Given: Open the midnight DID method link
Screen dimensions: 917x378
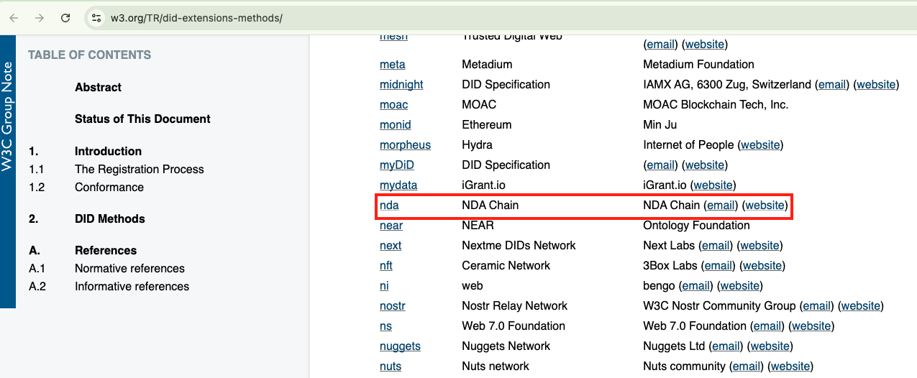Looking at the screenshot, I should click(401, 84).
